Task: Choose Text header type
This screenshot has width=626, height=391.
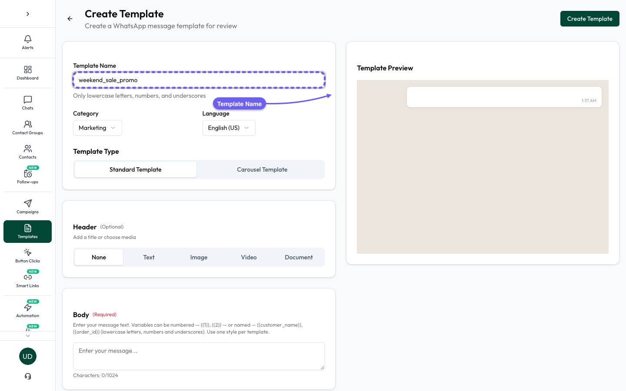Action: coord(149,257)
